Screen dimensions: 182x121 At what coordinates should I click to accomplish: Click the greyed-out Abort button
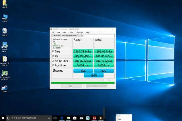pyautogui.click(x=97, y=86)
